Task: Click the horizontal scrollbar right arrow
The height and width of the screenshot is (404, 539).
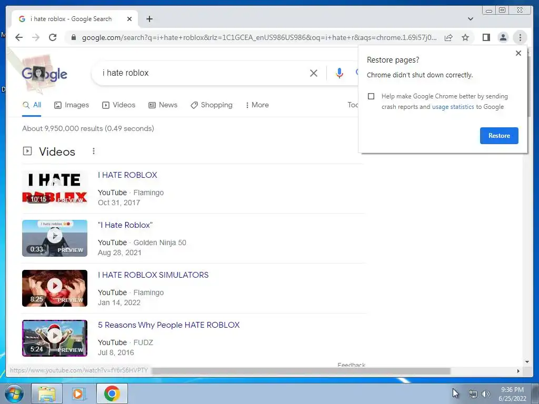Action: (518, 371)
